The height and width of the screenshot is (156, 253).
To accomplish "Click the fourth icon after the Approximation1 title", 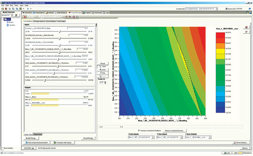I will point(77,17).
